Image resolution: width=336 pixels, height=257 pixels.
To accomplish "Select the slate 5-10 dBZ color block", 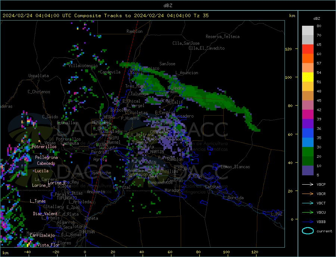I will tap(308, 170).
